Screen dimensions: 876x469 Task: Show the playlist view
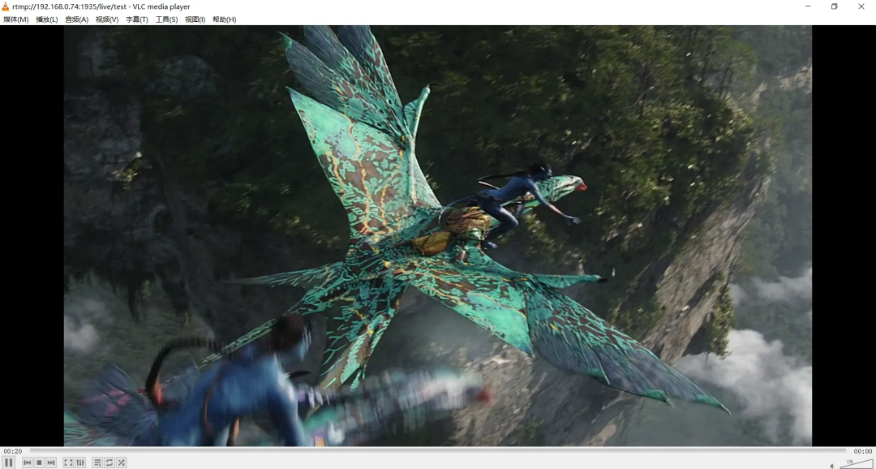coord(97,463)
